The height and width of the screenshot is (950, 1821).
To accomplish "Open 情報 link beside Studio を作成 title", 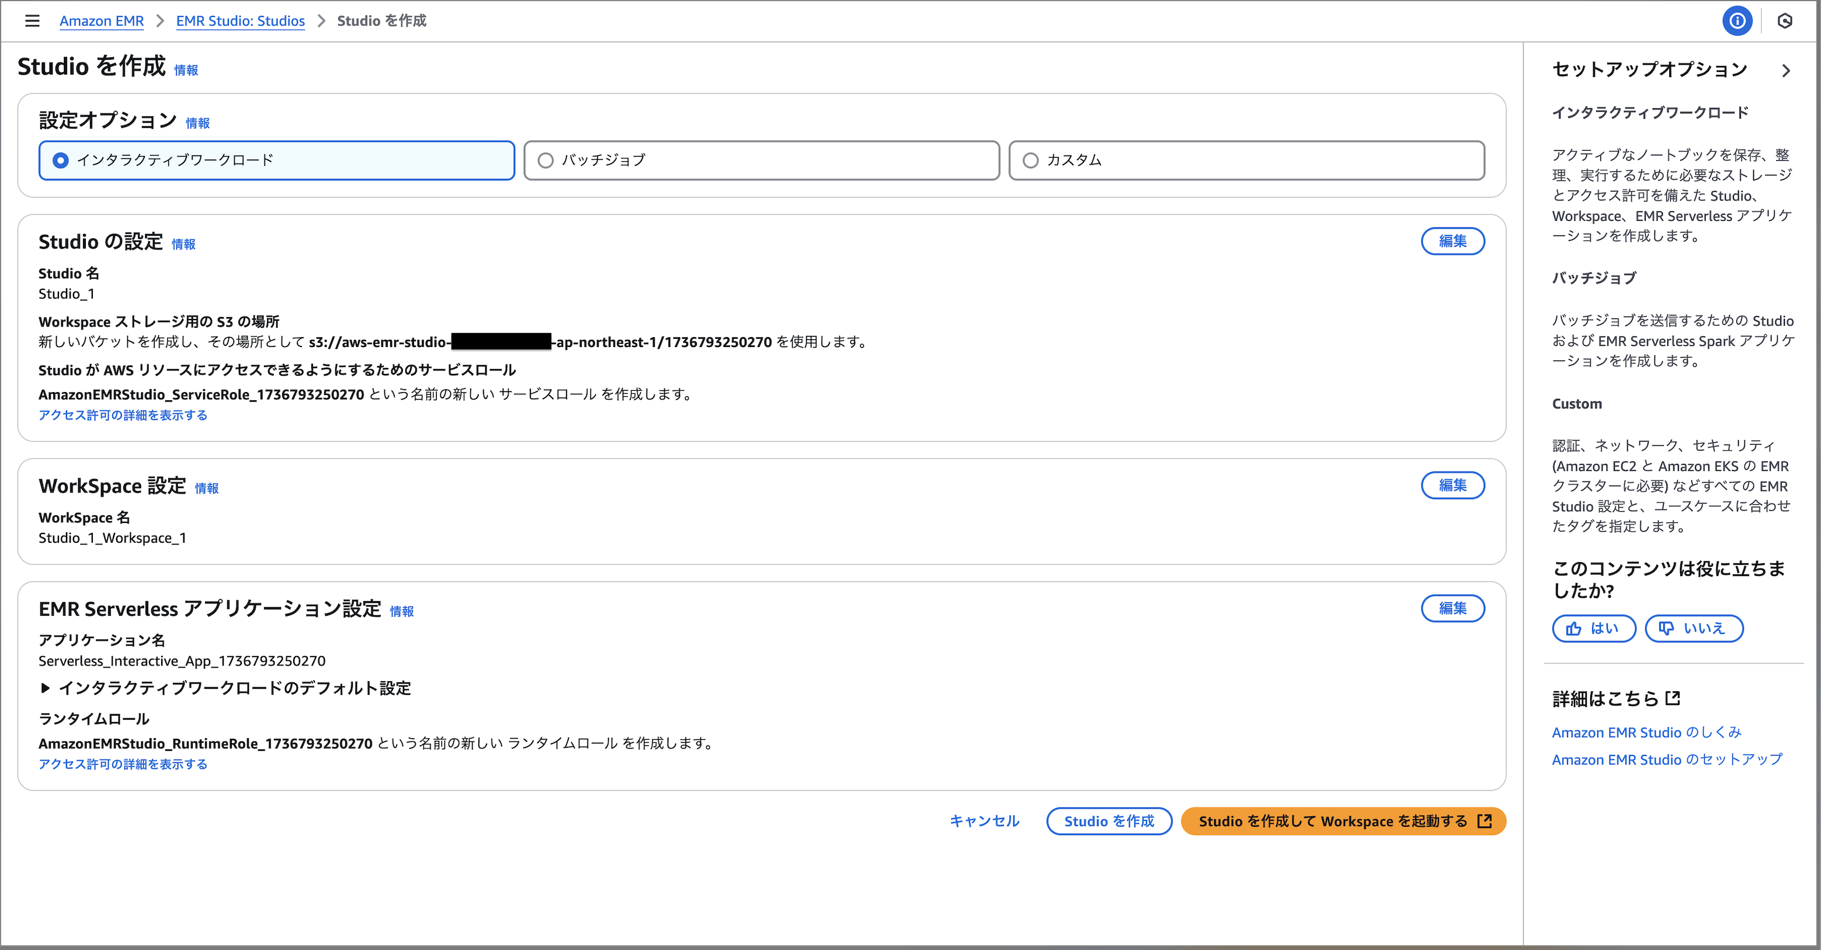I will 186,70.
